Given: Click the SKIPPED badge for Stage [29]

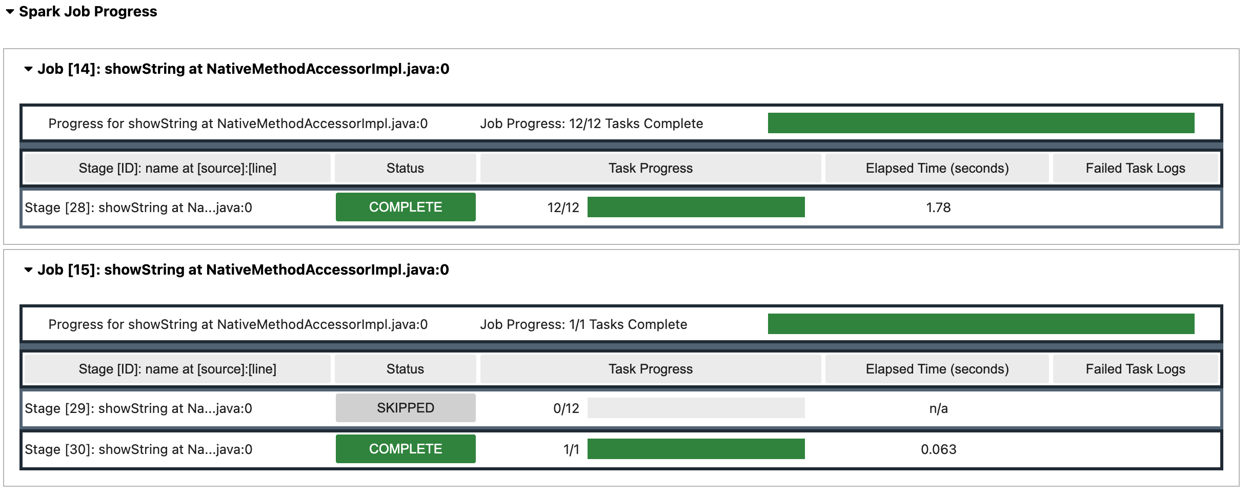Looking at the screenshot, I should (405, 408).
